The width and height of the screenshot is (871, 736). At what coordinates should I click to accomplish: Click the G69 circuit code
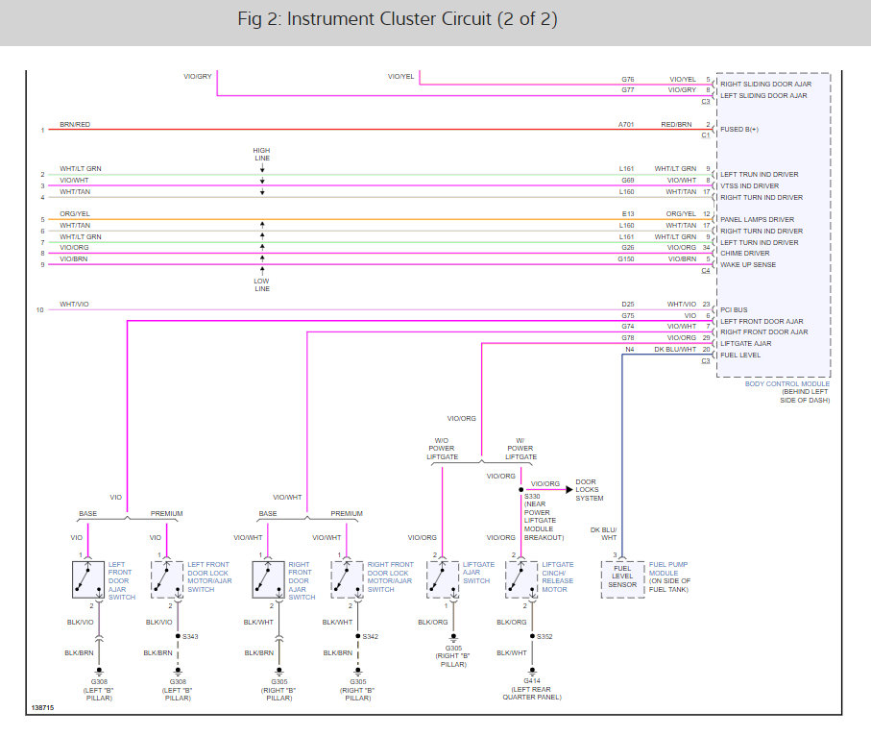point(628,180)
